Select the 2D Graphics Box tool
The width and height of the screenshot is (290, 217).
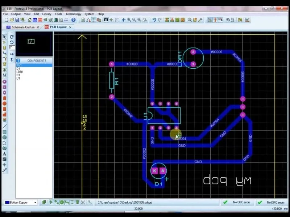pyautogui.click(x=4, y=132)
